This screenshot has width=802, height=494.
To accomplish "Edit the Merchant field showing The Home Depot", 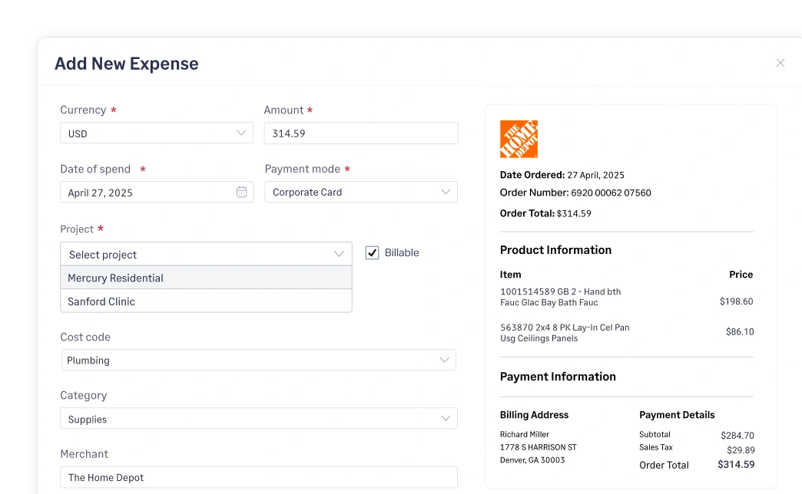I will click(258, 477).
